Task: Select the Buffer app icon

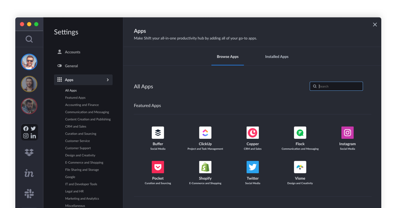Action: tap(158, 133)
